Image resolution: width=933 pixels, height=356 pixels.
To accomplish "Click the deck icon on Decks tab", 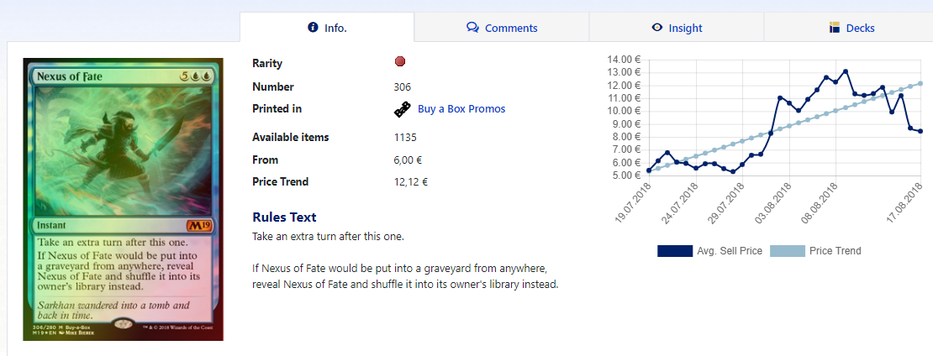I will tap(834, 28).
